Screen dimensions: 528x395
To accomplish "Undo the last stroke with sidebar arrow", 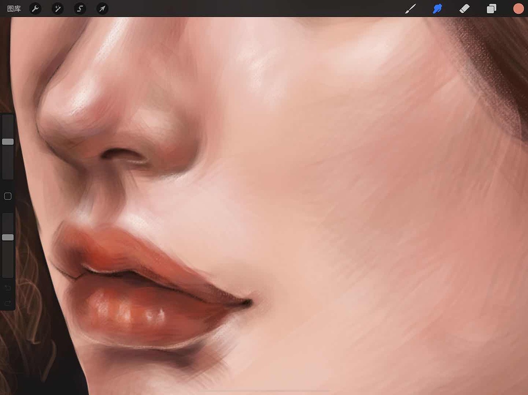I will (8, 287).
